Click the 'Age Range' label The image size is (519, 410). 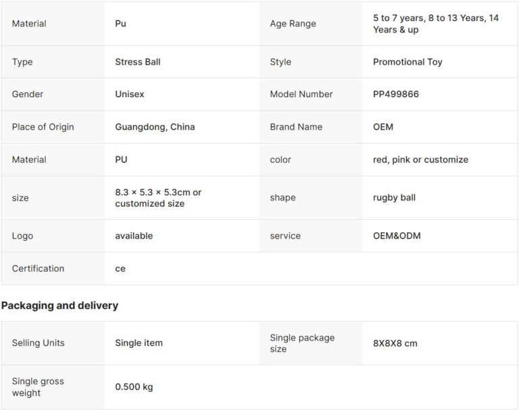293,24
